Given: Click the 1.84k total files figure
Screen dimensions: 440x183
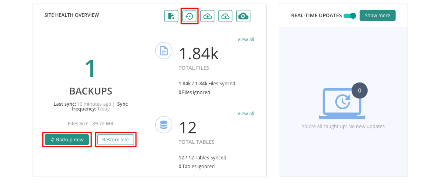Looking at the screenshot, I should (199, 53).
